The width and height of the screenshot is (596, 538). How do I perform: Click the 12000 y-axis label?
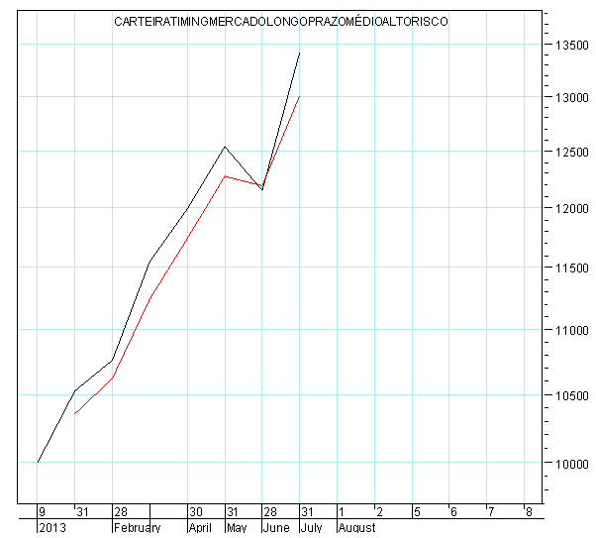(x=571, y=208)
